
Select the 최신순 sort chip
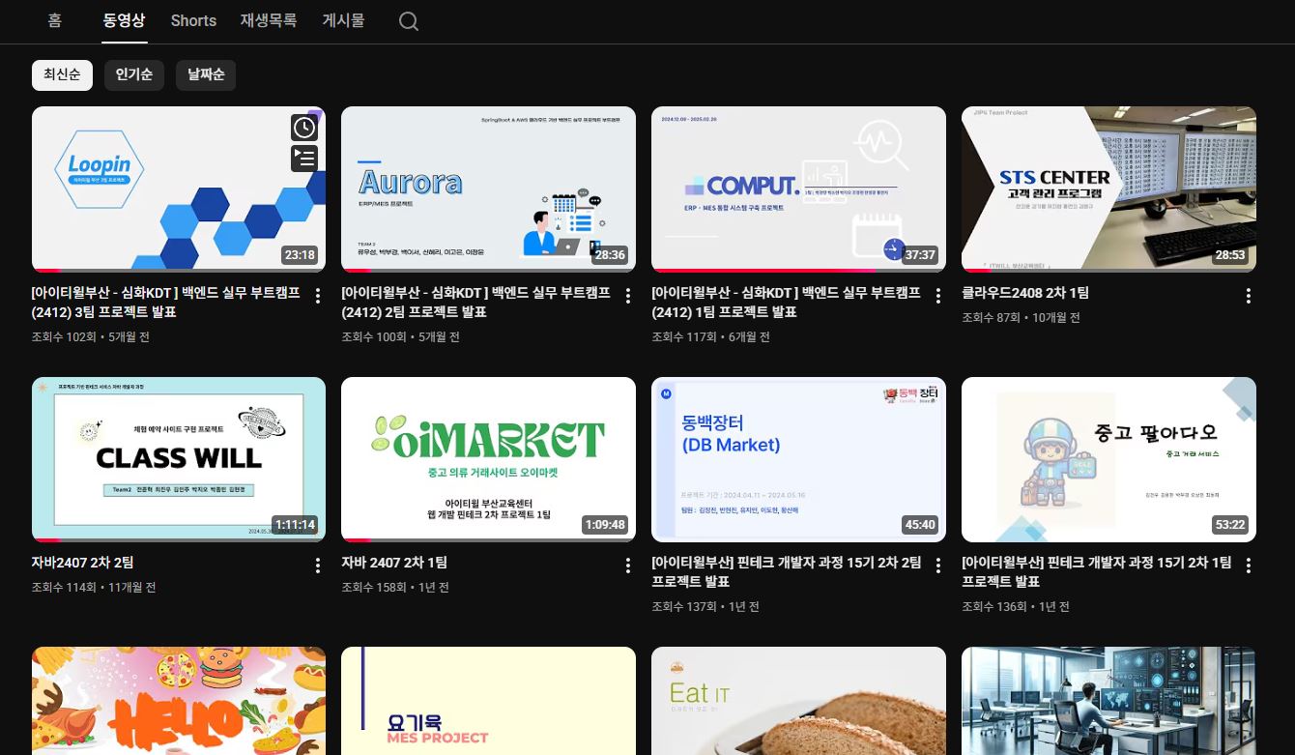(x=62, y=74)
